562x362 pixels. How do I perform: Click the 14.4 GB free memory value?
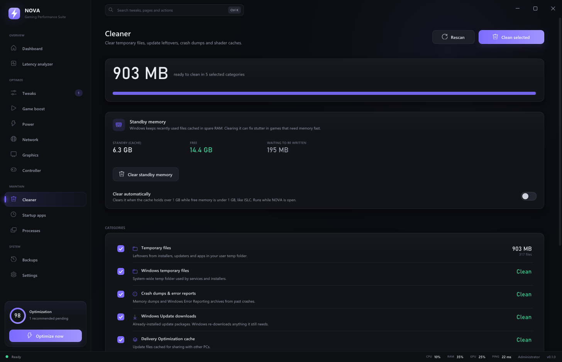click(201, 150)
